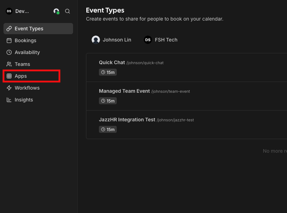Click the Insights bar chart icon
The image size is (287, 213).
click(9, 100)
